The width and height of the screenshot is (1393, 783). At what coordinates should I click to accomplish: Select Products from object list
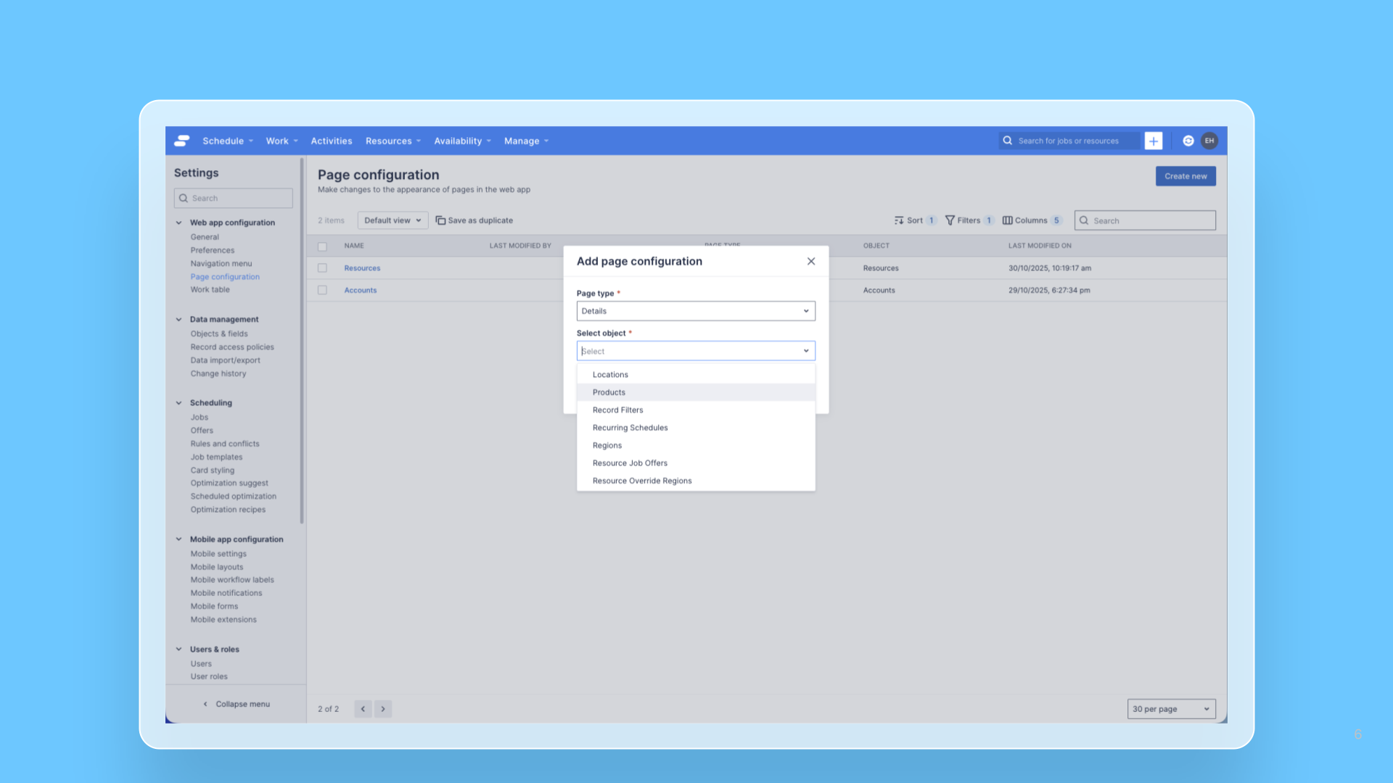click(x=609, y=392)
